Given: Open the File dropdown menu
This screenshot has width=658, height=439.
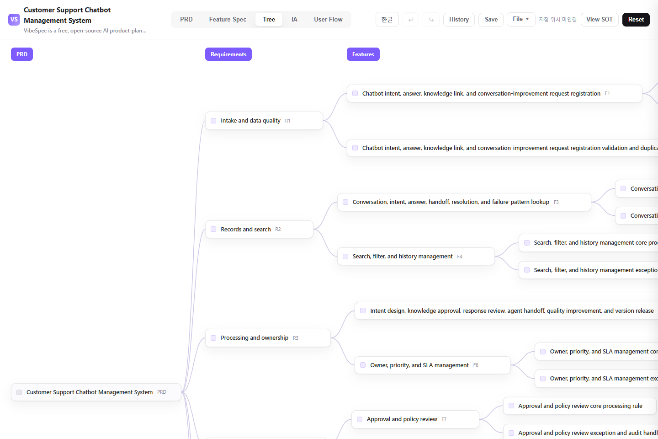Looking at the screenshot, I should pos(521,19).
